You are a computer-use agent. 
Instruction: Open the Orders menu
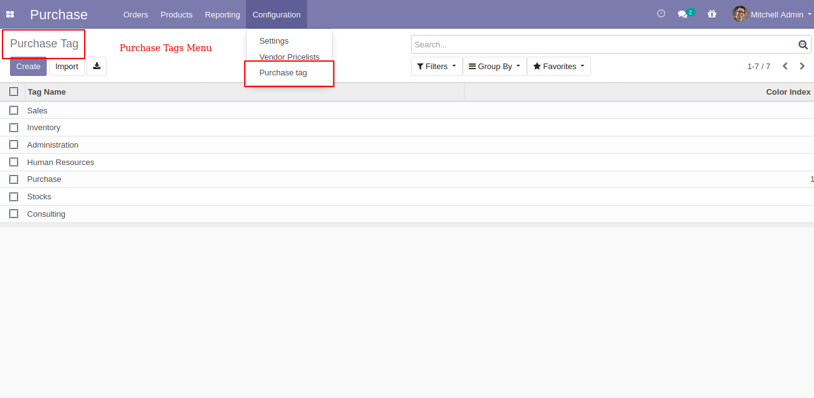click(136, 14)
